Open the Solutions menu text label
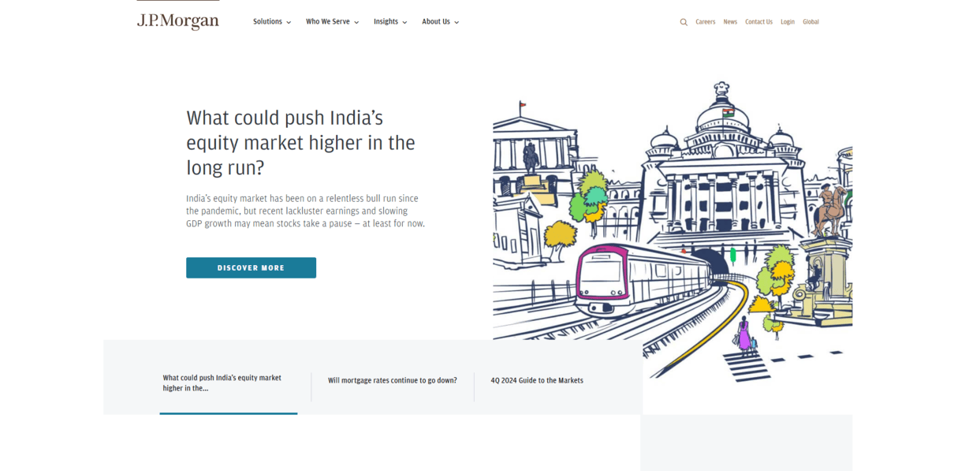This screenshot has height=471, width=954. 267,22
